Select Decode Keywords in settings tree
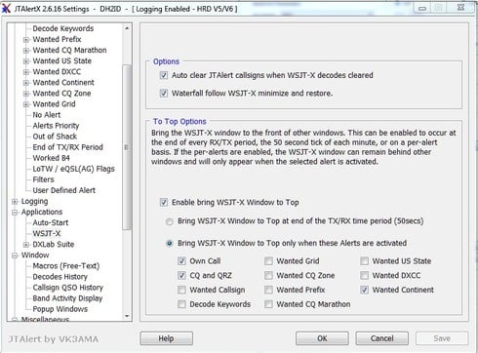 (x=63, y=28)
